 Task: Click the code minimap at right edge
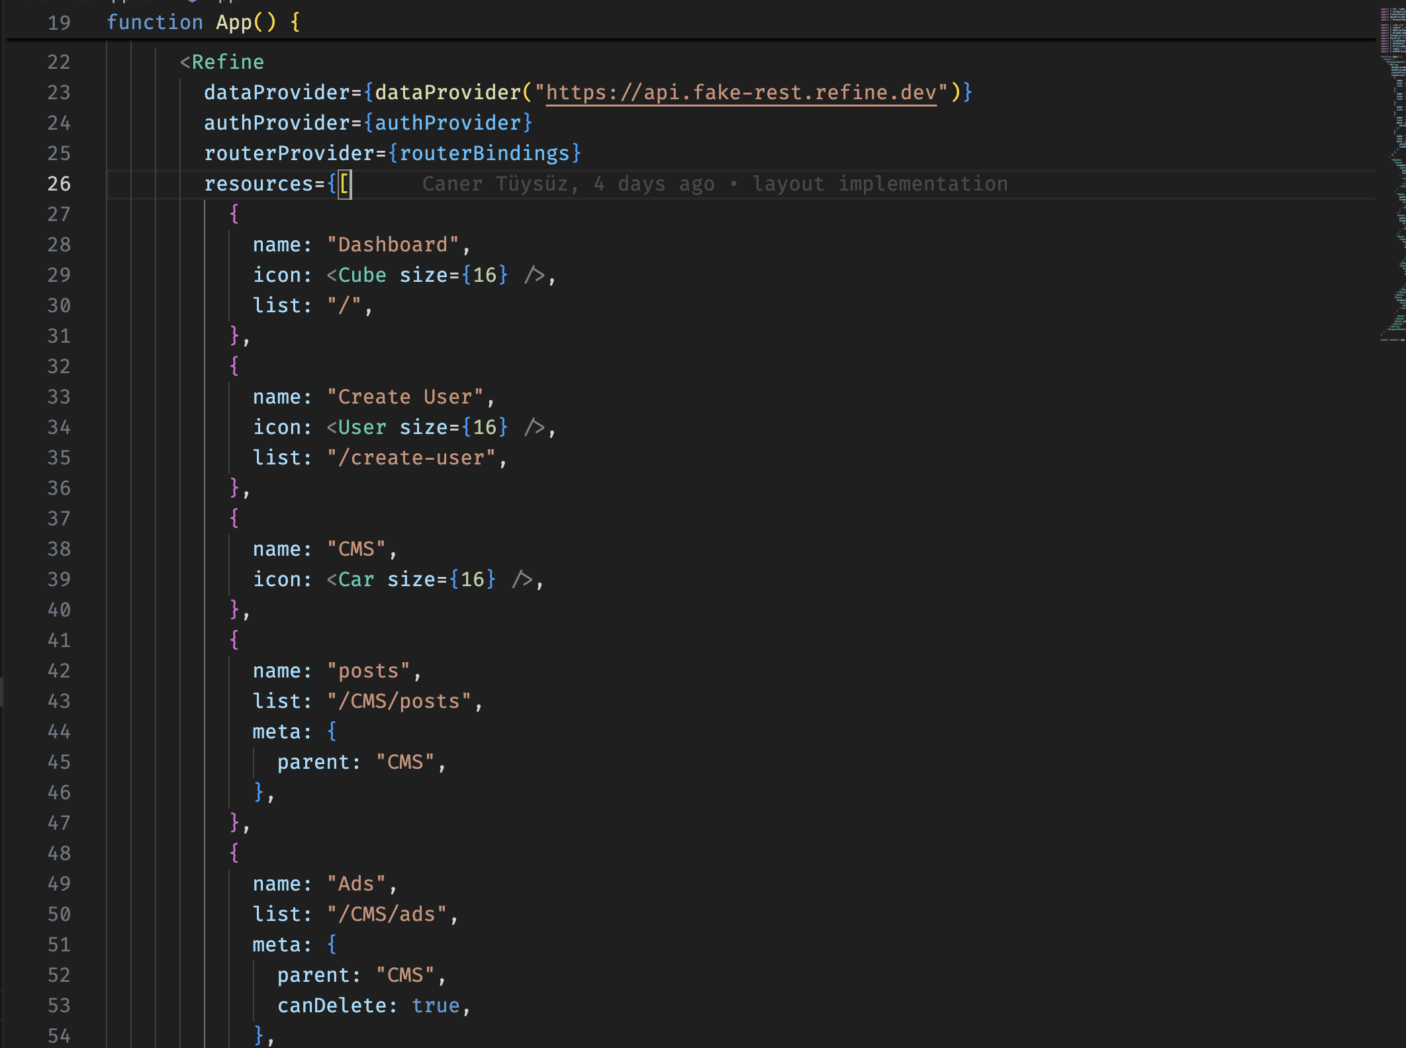1391,174
